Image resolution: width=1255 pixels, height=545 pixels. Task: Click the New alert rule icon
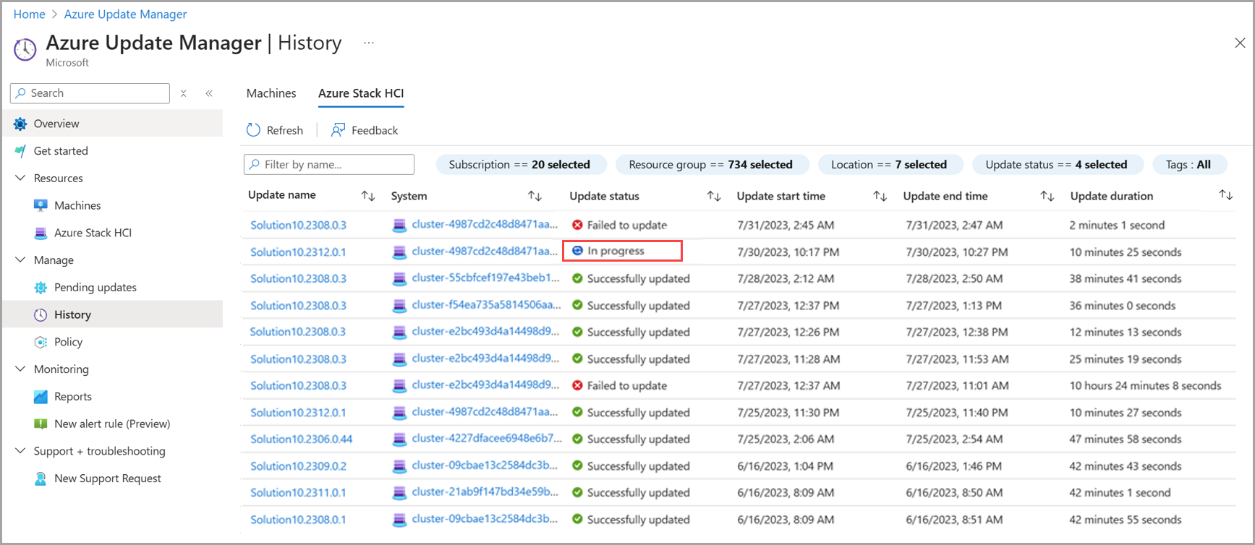[x=41, y=424]
